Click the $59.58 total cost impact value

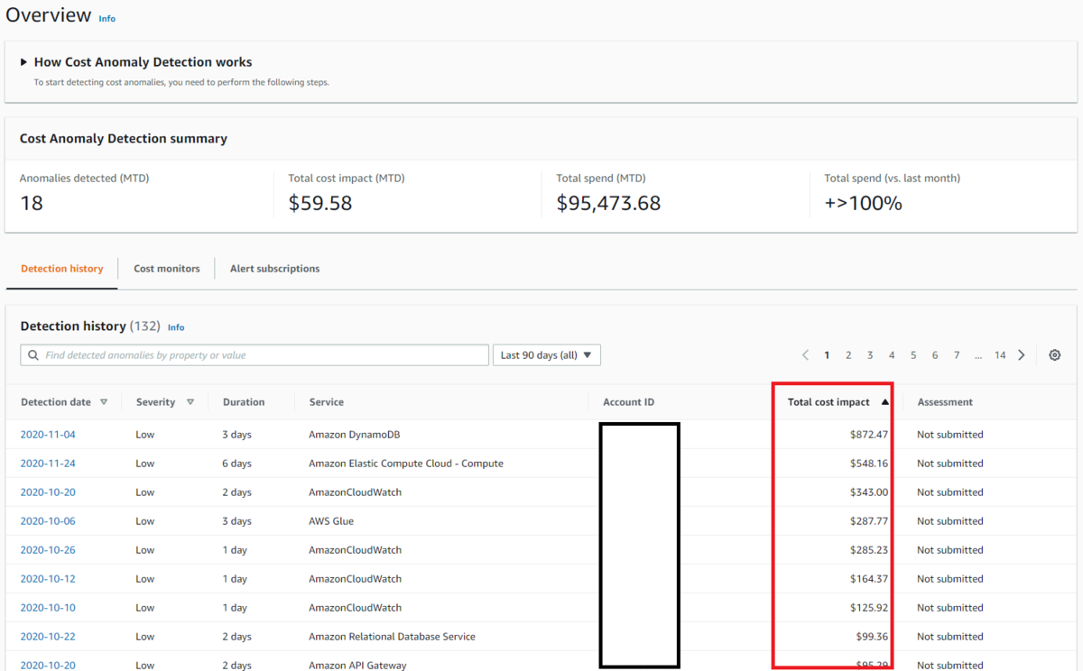[320, 204]
